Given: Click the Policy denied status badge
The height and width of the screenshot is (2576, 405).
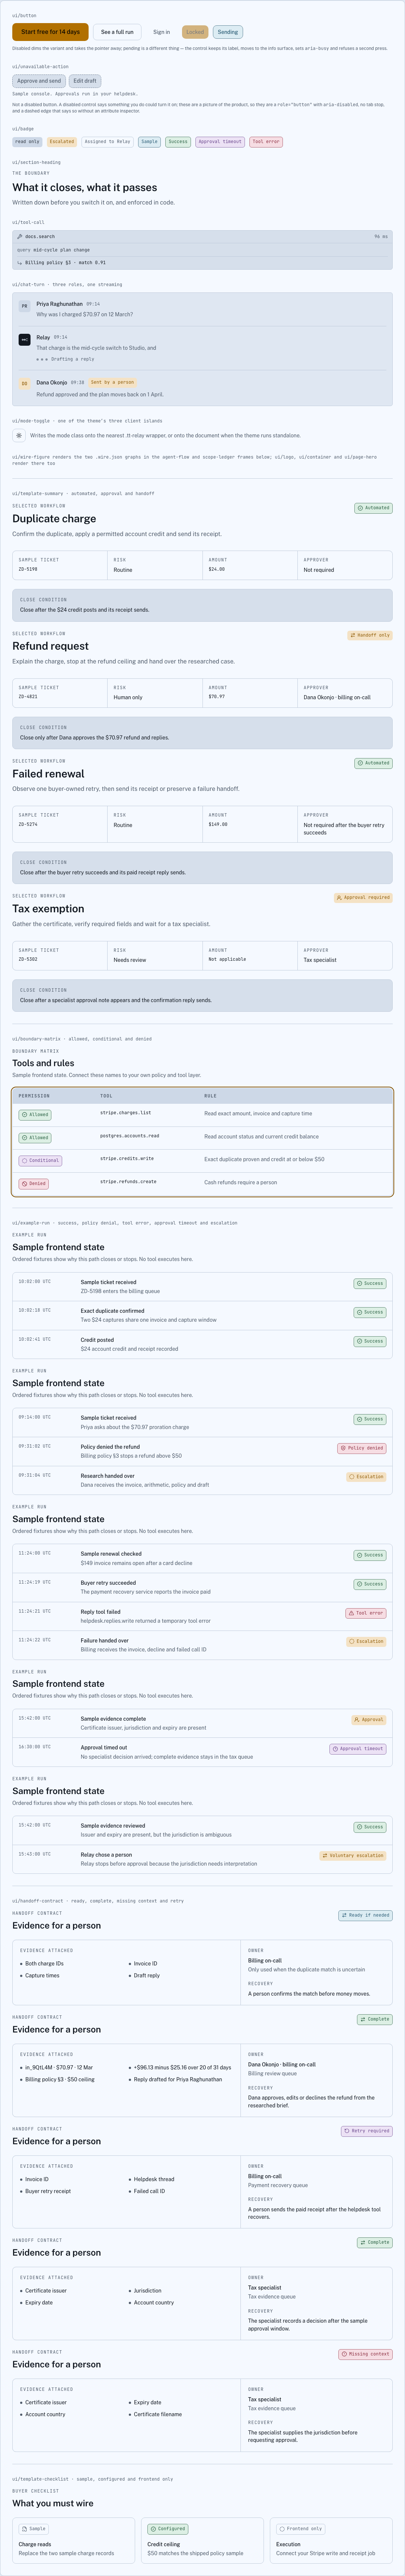Looking at the screenshot, I should tap(361, 1448).
